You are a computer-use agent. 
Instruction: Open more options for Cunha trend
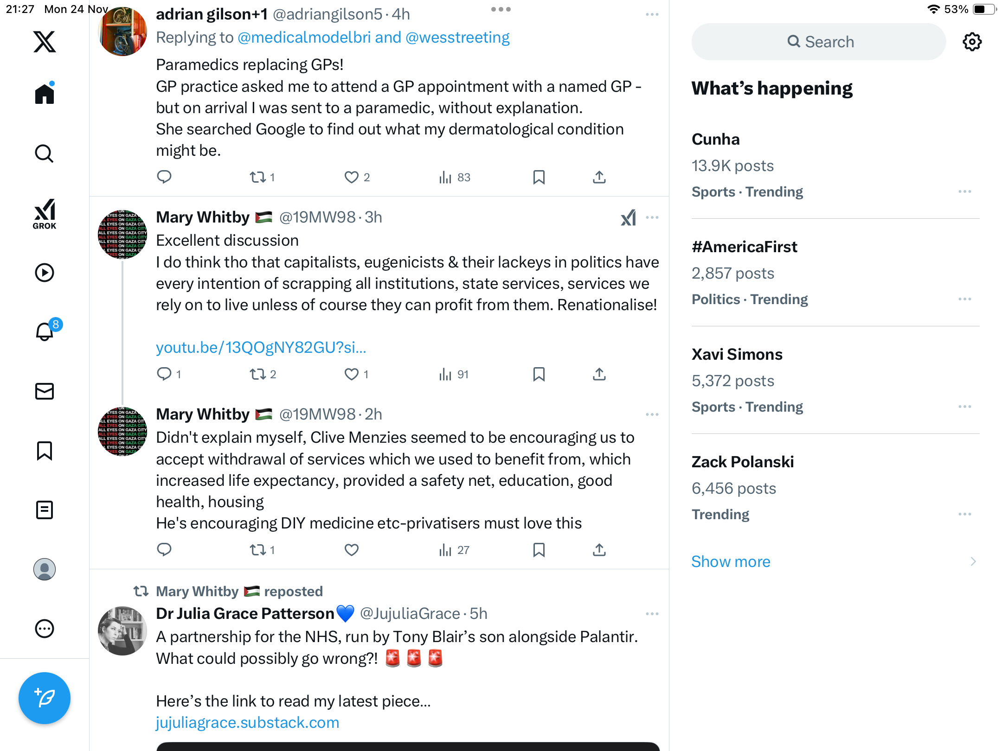964,191
